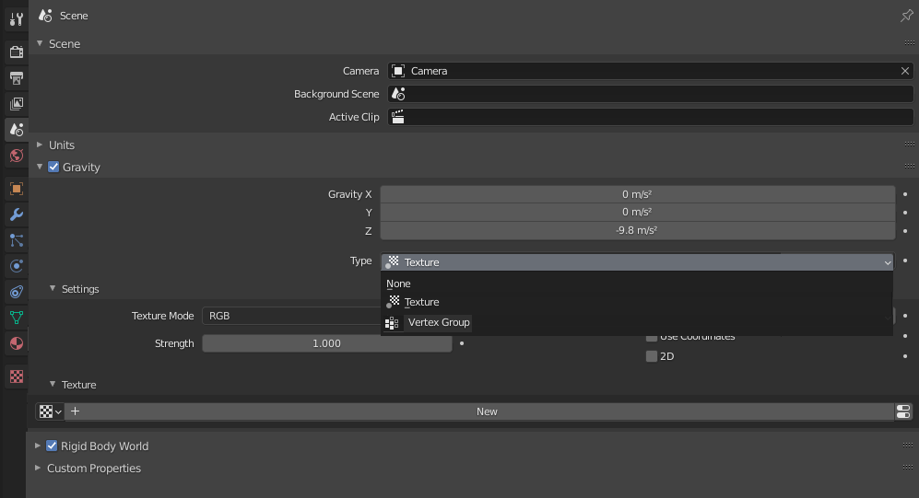Open the Material properties tab
This screenshot has height=498, width=919.
pos(17,343)
